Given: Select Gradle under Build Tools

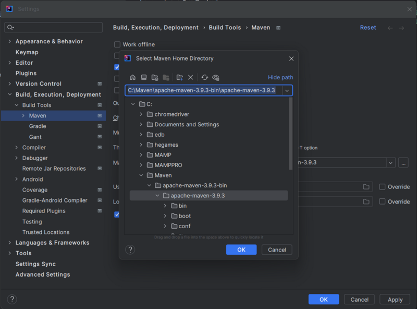Looking at the screenshot, I should [38, 126].
